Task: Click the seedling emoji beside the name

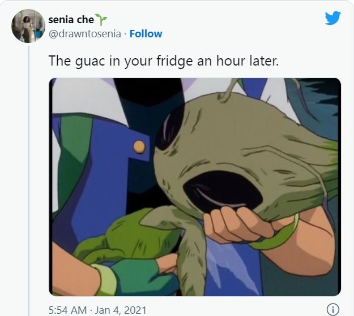Action: click(x=101, y=19)
